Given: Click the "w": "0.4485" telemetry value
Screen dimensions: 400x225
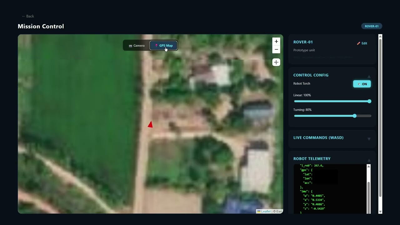Looking at the screenshot, I should [x=314, y=196].
